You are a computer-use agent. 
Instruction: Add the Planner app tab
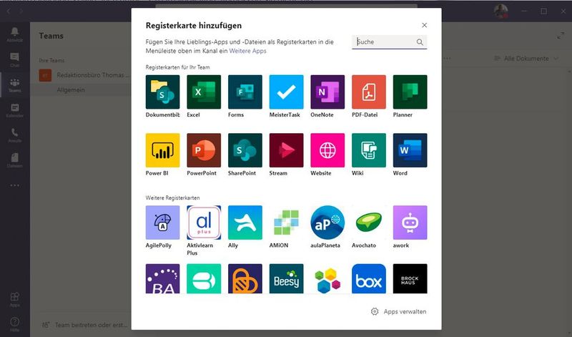tap(410, 92)
